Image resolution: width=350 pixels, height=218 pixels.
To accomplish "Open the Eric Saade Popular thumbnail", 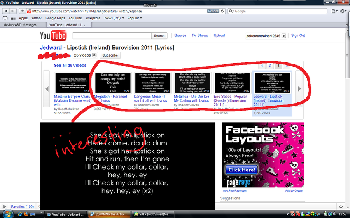I will pyautogui.click(x=233, y=83).
